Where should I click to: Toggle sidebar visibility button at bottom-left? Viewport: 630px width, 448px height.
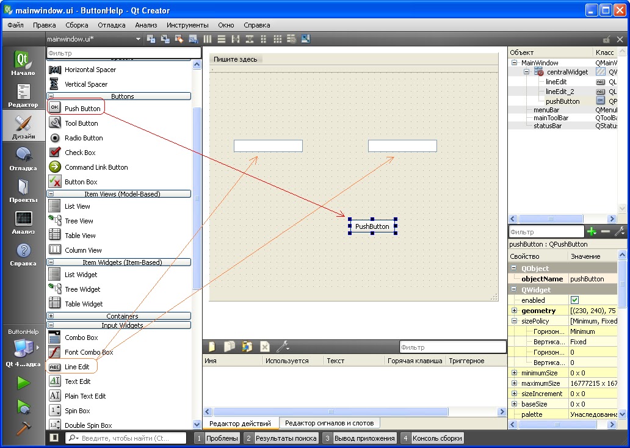pos(54,438)
